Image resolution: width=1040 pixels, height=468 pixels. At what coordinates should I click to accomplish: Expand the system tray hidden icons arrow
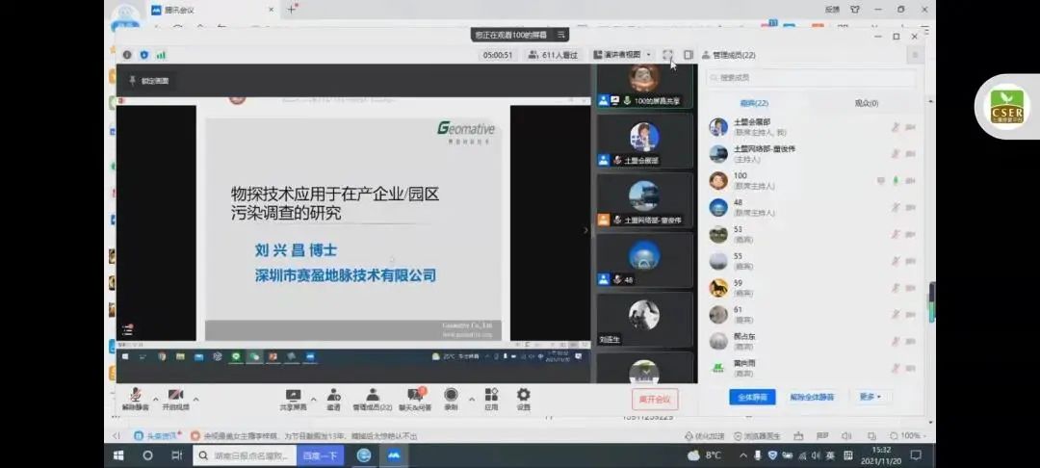[x=743, y=455]
